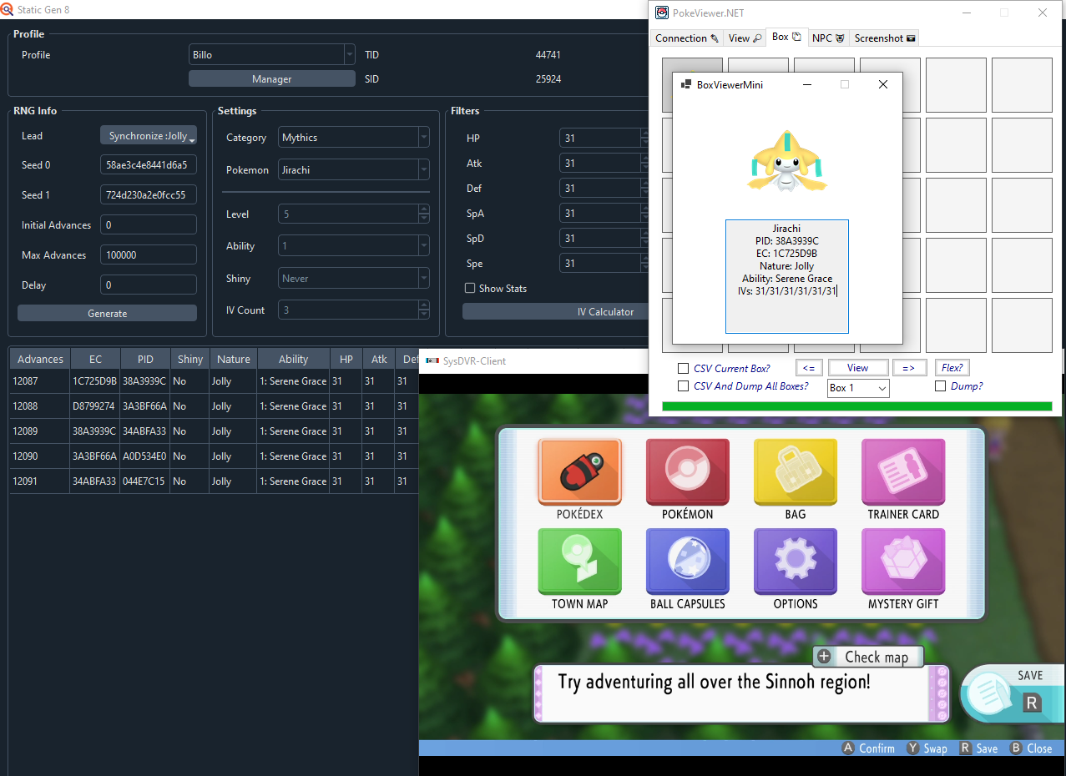
Task: Select the Box tab
Action: [x=786, y=37]
